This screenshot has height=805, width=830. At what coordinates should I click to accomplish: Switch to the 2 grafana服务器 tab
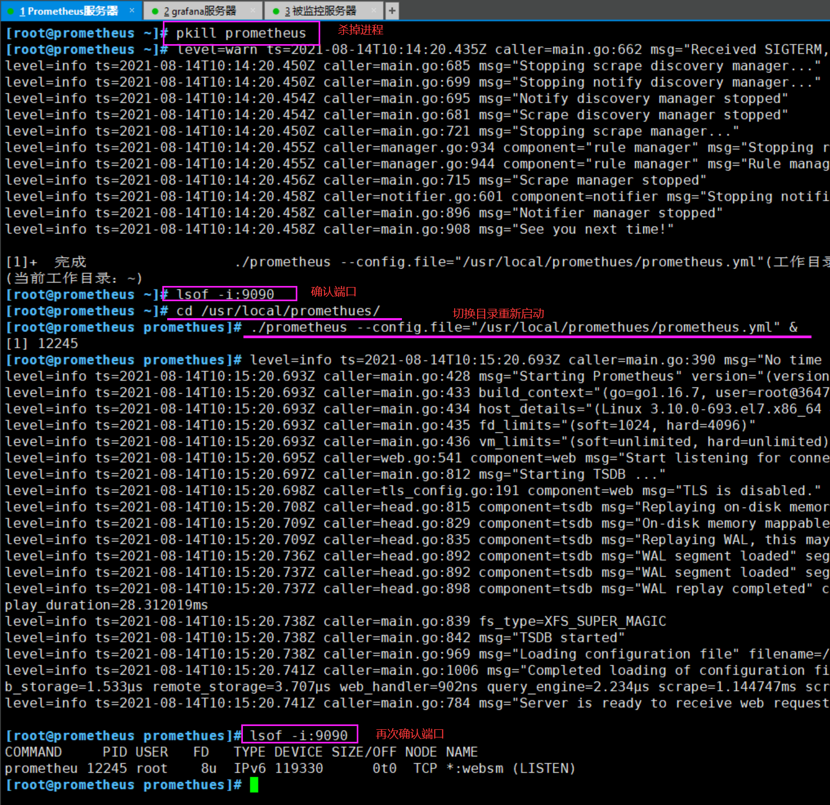click(203, 11)
